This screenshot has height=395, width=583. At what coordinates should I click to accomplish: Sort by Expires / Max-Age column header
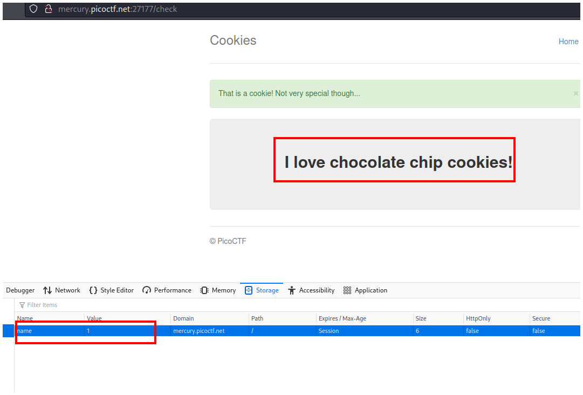pyautogui.click(x=342, y=318)
